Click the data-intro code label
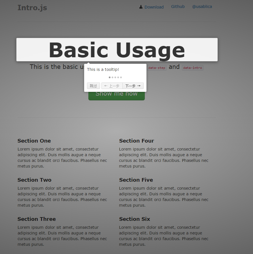Screen dimensions: 253x254 point(192,68)
